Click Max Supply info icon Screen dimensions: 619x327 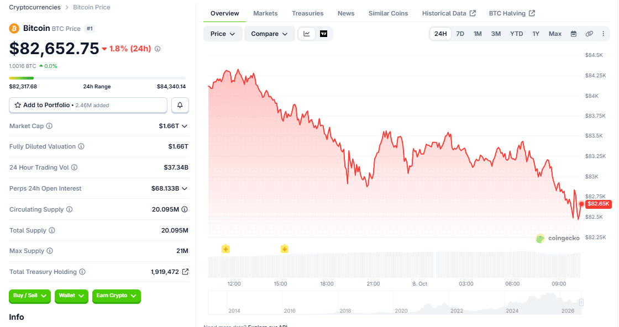[x=50, y=251]
